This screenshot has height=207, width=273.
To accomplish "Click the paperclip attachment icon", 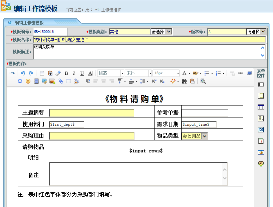I will pyautogui.click(x=61, y=81).
